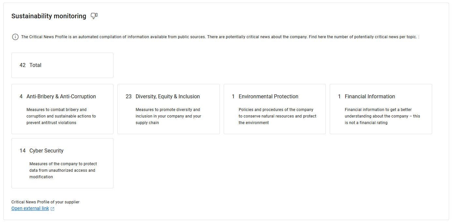Select the Financial Information title
The height and width of the screenshot is (222, 453).
coord(370,97)
